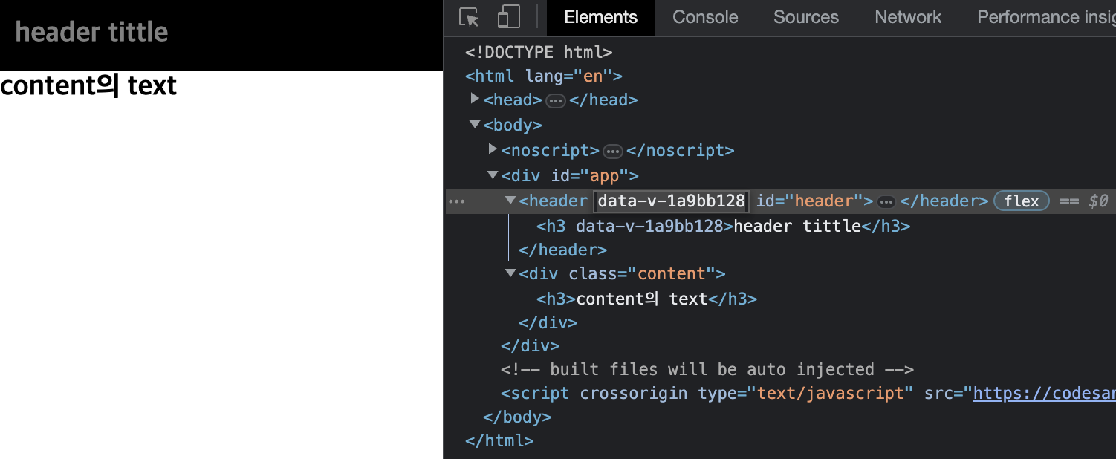Toggle the device toolbar icon
The height and width of the screenshot is (459, 1116).
click(x=508, y=17)
